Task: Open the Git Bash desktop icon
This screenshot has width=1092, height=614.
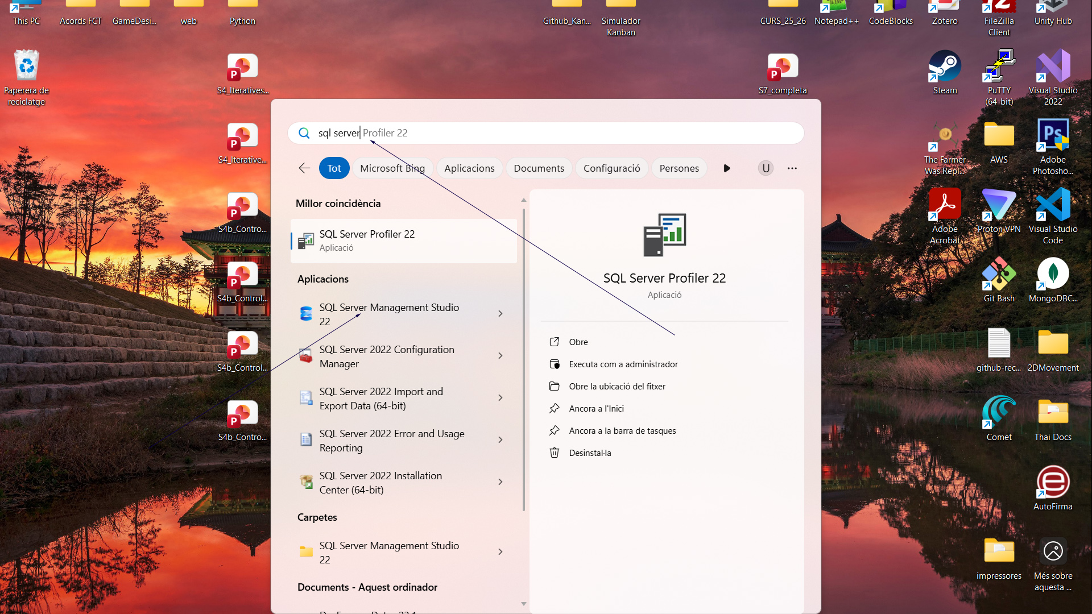Action: [999, 275]
